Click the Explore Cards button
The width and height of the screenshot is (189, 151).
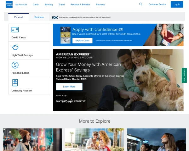tap(82, 41)
